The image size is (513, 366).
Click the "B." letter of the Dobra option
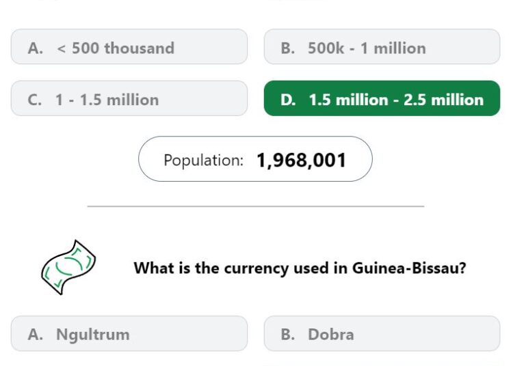tap(287, 335)
